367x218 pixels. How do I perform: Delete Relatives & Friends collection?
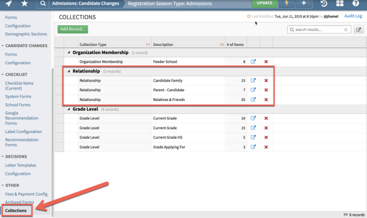(266, 99)
